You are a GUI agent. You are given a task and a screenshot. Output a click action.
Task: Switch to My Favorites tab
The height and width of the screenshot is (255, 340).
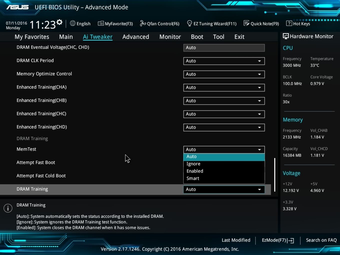(32, 37)
